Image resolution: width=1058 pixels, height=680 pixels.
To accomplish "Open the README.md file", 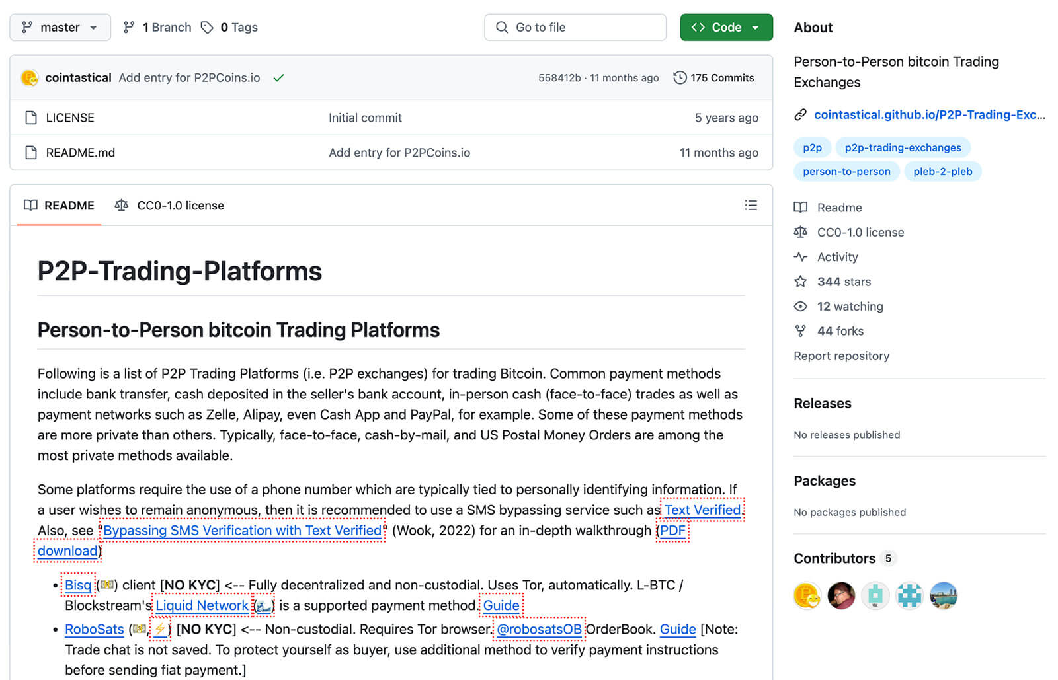I will click(80, 153).
